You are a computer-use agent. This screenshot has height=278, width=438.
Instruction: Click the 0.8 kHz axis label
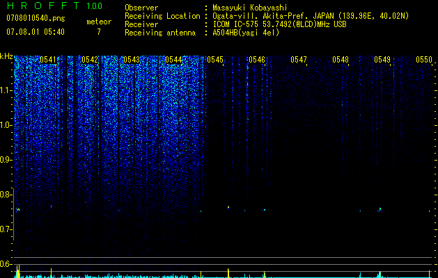pos(6,195)
